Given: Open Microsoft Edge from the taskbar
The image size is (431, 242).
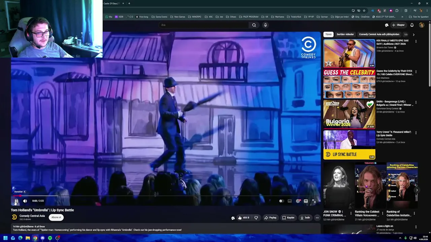Looking at the screenshot, I should coord(20,238).
